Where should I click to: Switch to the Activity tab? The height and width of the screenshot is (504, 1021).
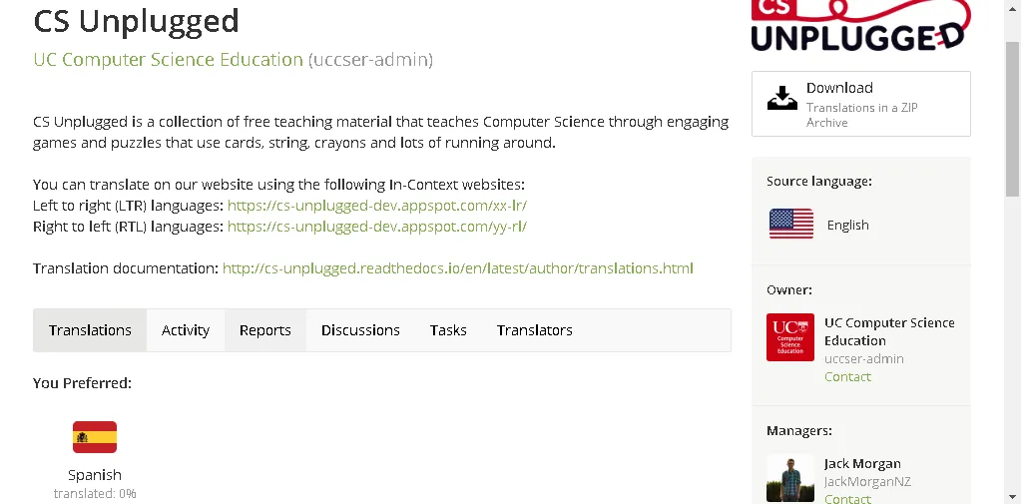point(186,330)
